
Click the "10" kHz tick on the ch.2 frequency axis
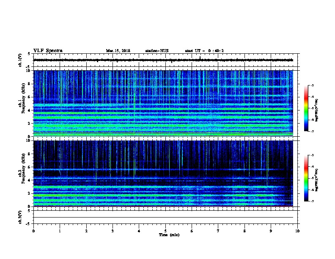[28, 141]
